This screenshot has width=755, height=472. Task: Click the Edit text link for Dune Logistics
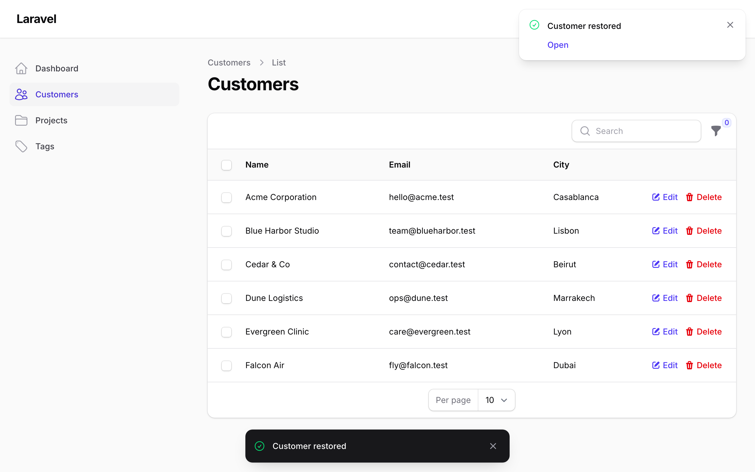670,298
